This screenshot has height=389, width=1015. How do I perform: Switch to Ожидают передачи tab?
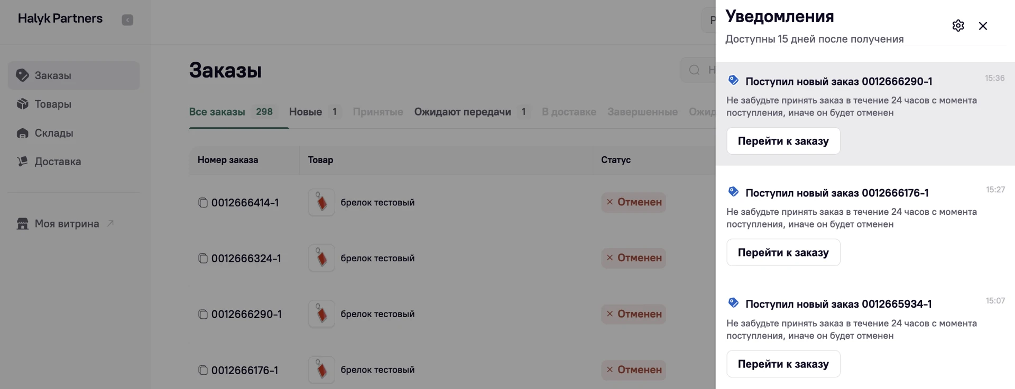(463, 112)
